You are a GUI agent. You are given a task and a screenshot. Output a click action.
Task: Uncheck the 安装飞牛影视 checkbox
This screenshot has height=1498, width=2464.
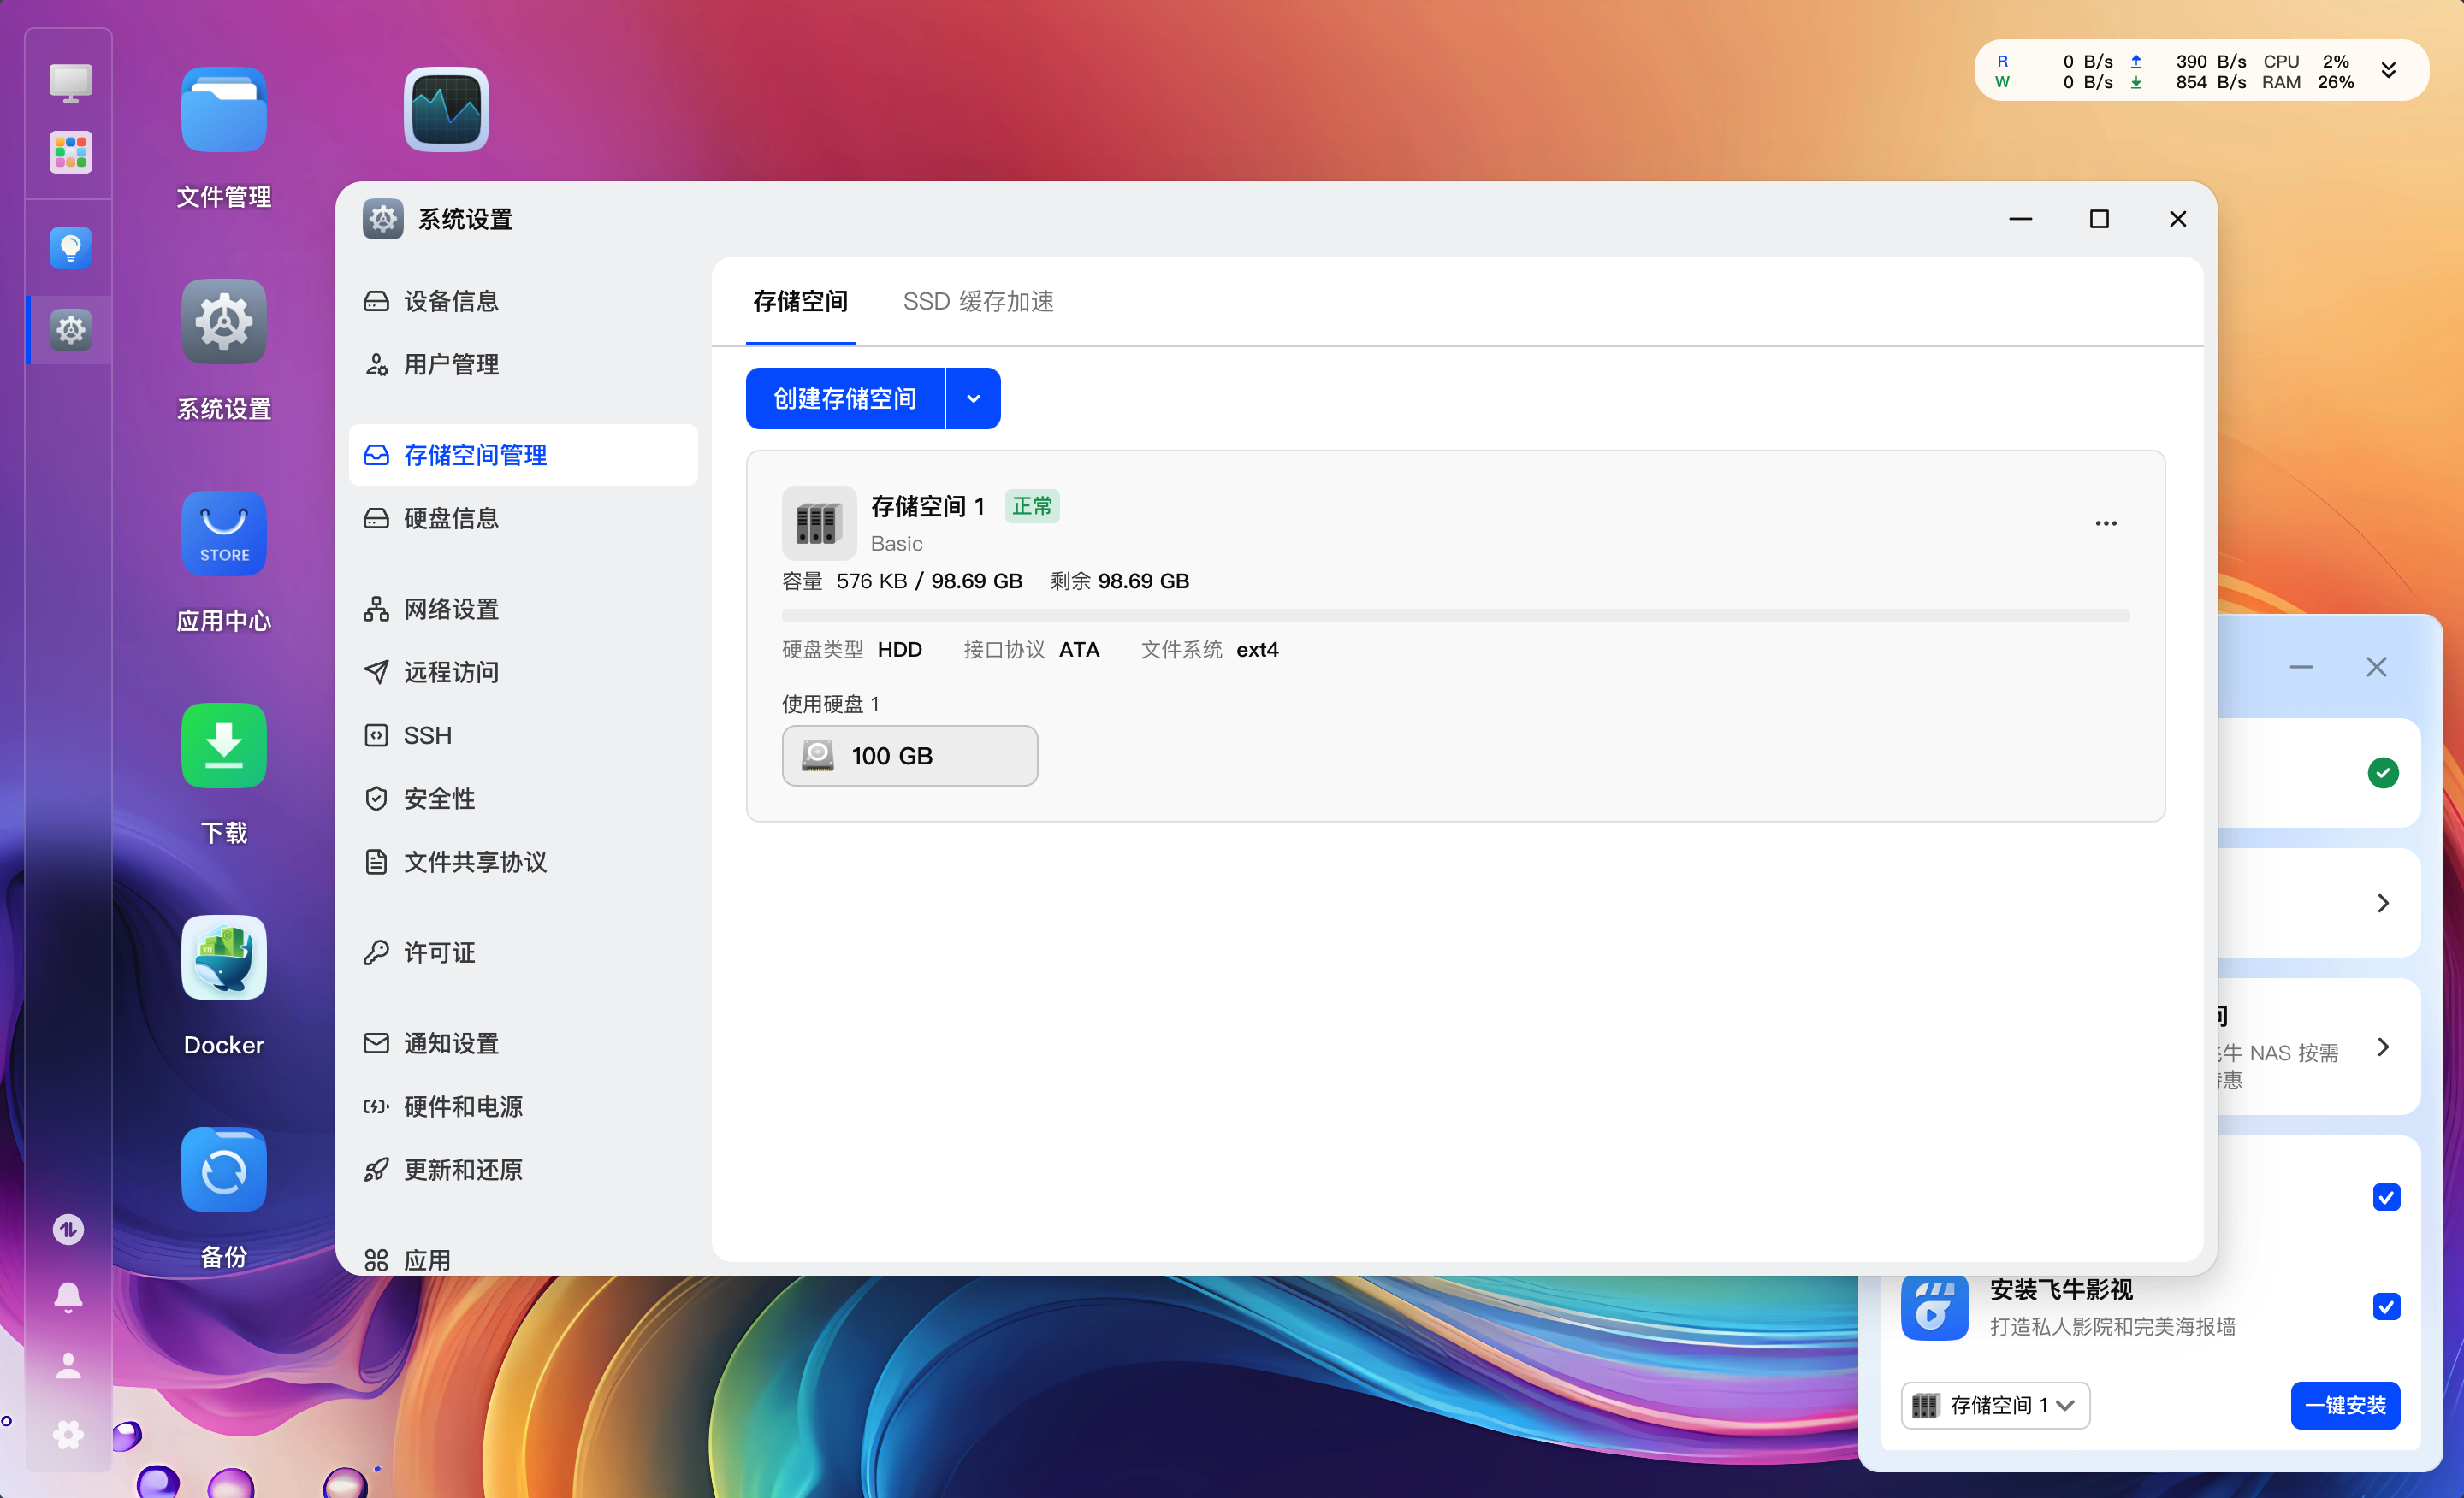[x=2385, y=1306]
